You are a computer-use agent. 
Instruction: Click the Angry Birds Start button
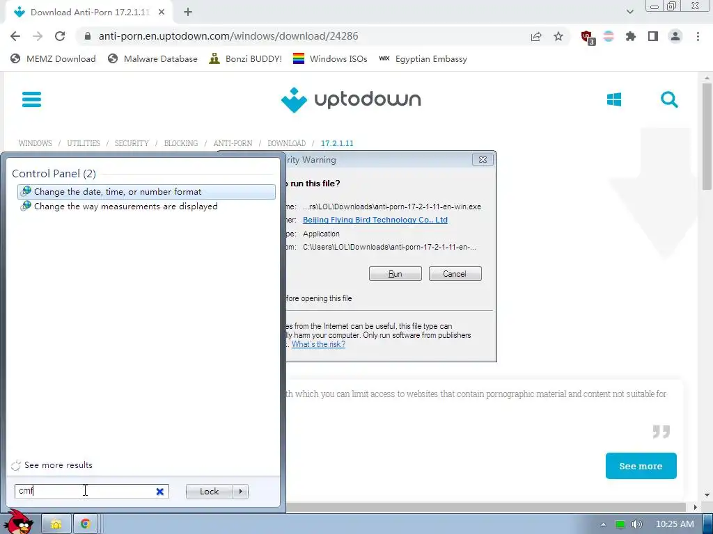18,522
